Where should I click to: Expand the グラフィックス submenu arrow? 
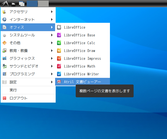point(52,58)
